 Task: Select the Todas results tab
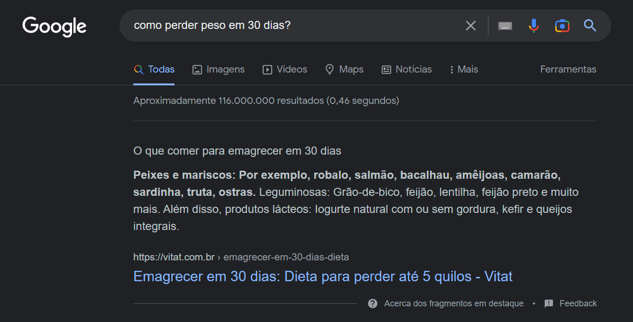tap(154, 70)
